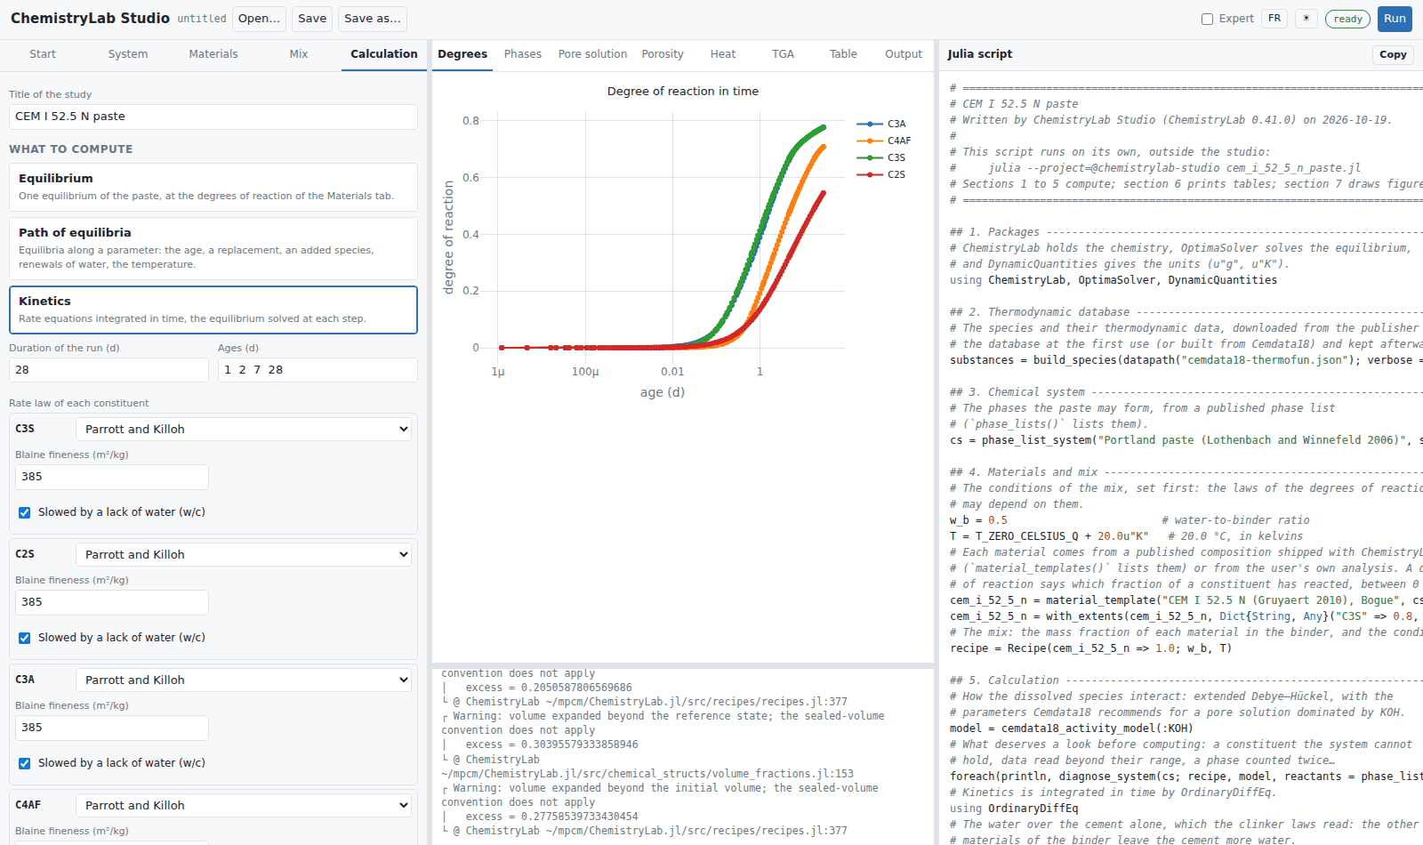Show the Phases results tab
Viewport: 1423px width, 845px height.
pos(523,54)
